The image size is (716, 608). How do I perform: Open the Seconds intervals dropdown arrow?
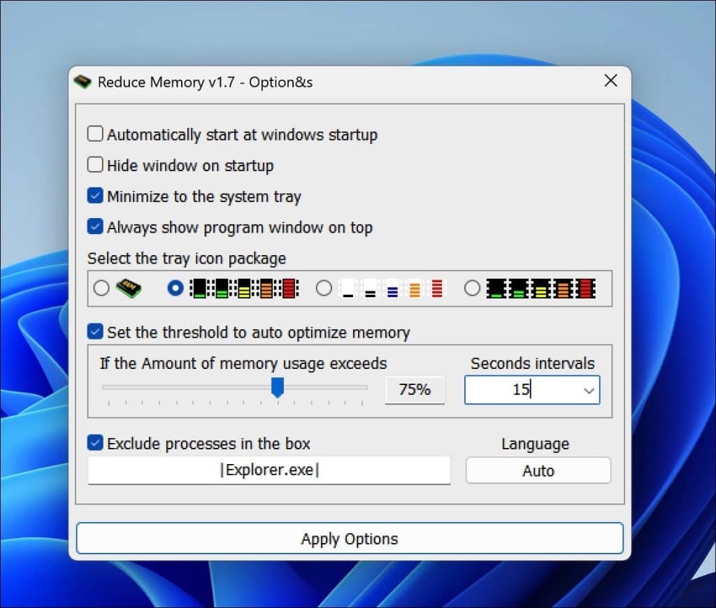[589, 390]
